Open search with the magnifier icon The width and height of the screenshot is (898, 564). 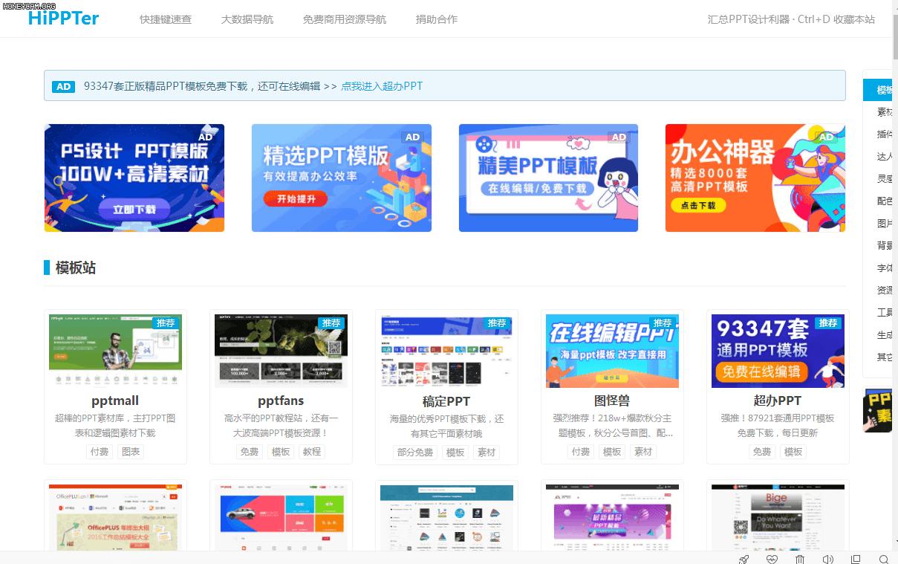884,560
